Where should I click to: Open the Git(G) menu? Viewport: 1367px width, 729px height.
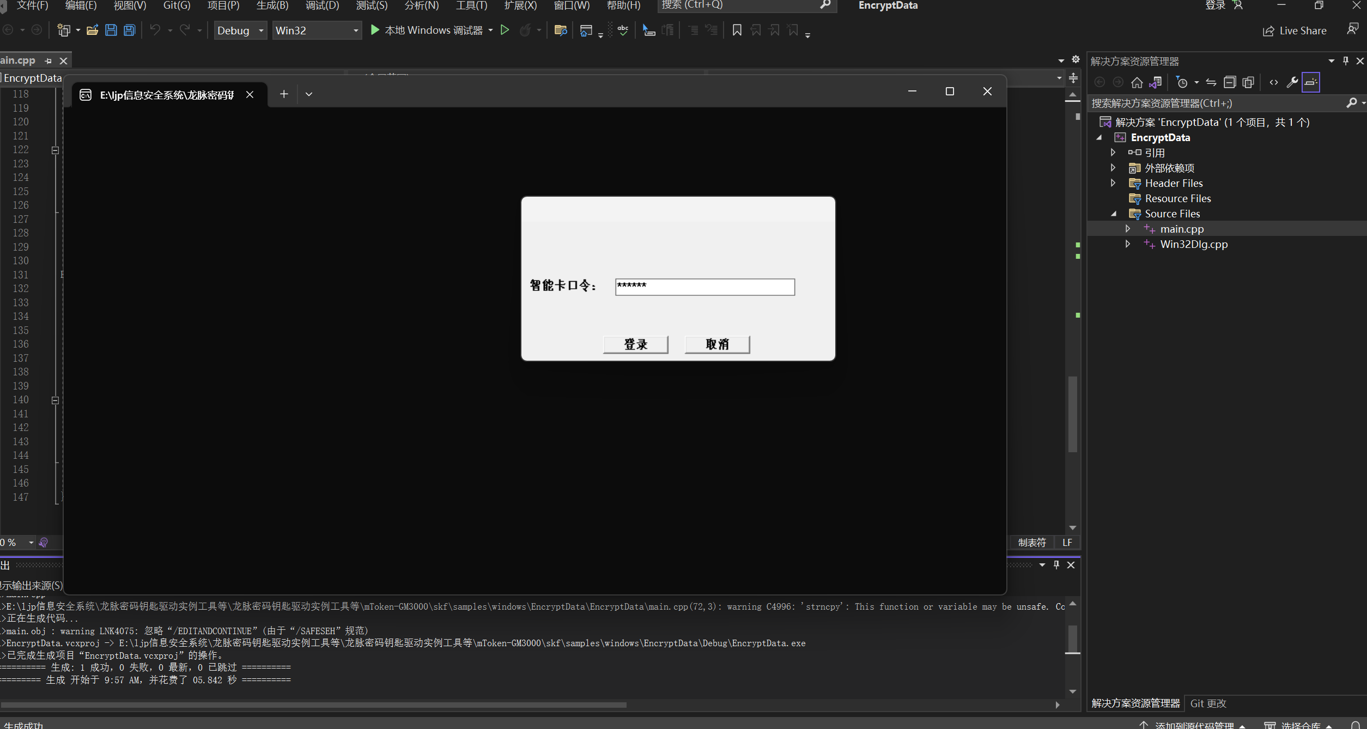point(177,5)
